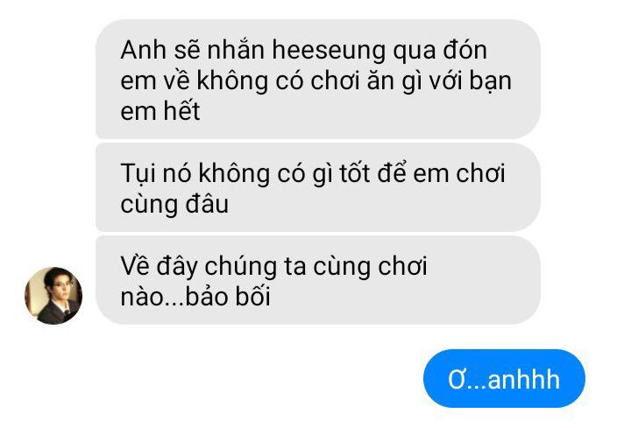Screen dimensions: 631x428
Task: Click the word 'heeseung' in first message
Action: (329, 51)
